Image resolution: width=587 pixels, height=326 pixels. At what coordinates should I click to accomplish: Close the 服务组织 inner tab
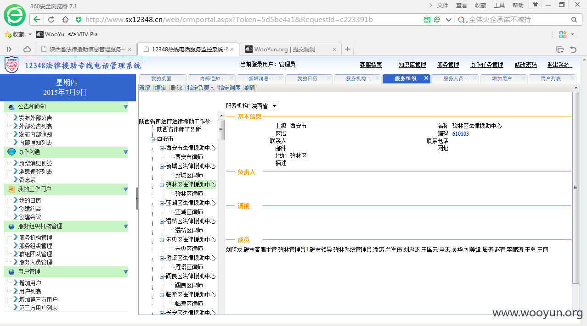pos(426,78)
